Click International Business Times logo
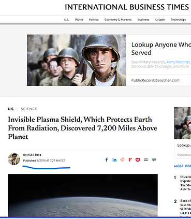Image resolution: width=191 pixels, height=219 pixels. (127, 7)
